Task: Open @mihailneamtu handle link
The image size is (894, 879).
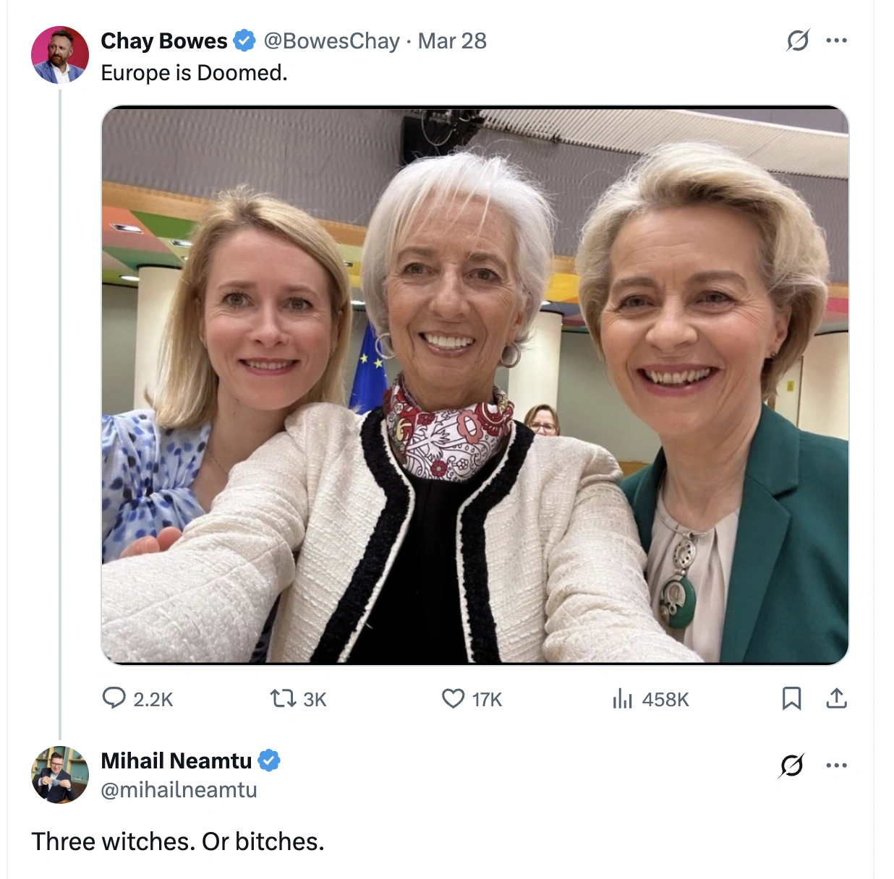Action: coord(179,790)
